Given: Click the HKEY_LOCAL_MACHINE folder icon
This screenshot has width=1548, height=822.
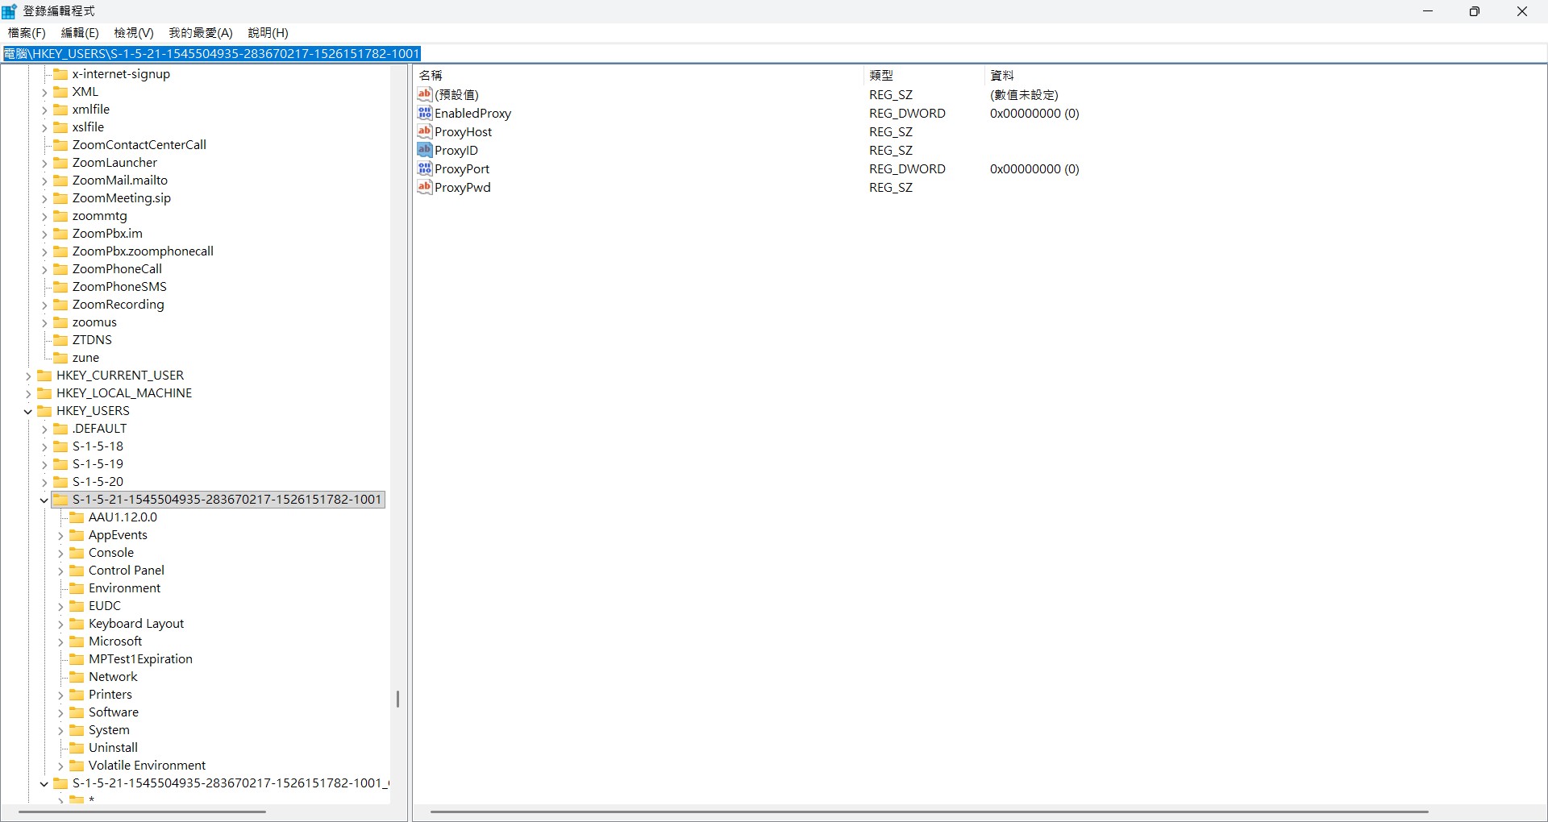Looking at the screenshot, I should click(x=44, y=392).
